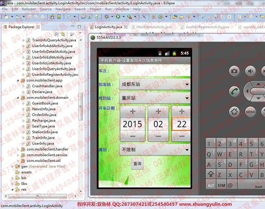Expand the gen Generated Java Files folder
265x209 pixels.
12,167
